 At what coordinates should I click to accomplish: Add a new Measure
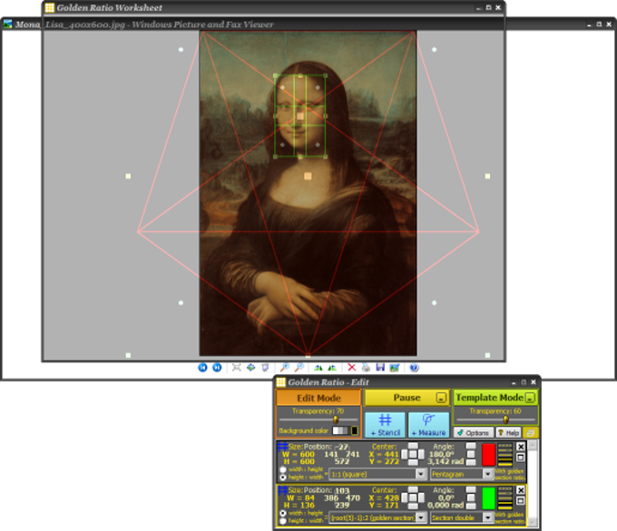[428, 425]
